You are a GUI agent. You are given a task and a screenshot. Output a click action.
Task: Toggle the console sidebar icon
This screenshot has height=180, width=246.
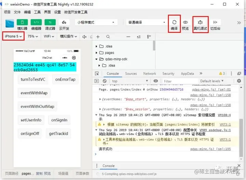coord(96,81)
